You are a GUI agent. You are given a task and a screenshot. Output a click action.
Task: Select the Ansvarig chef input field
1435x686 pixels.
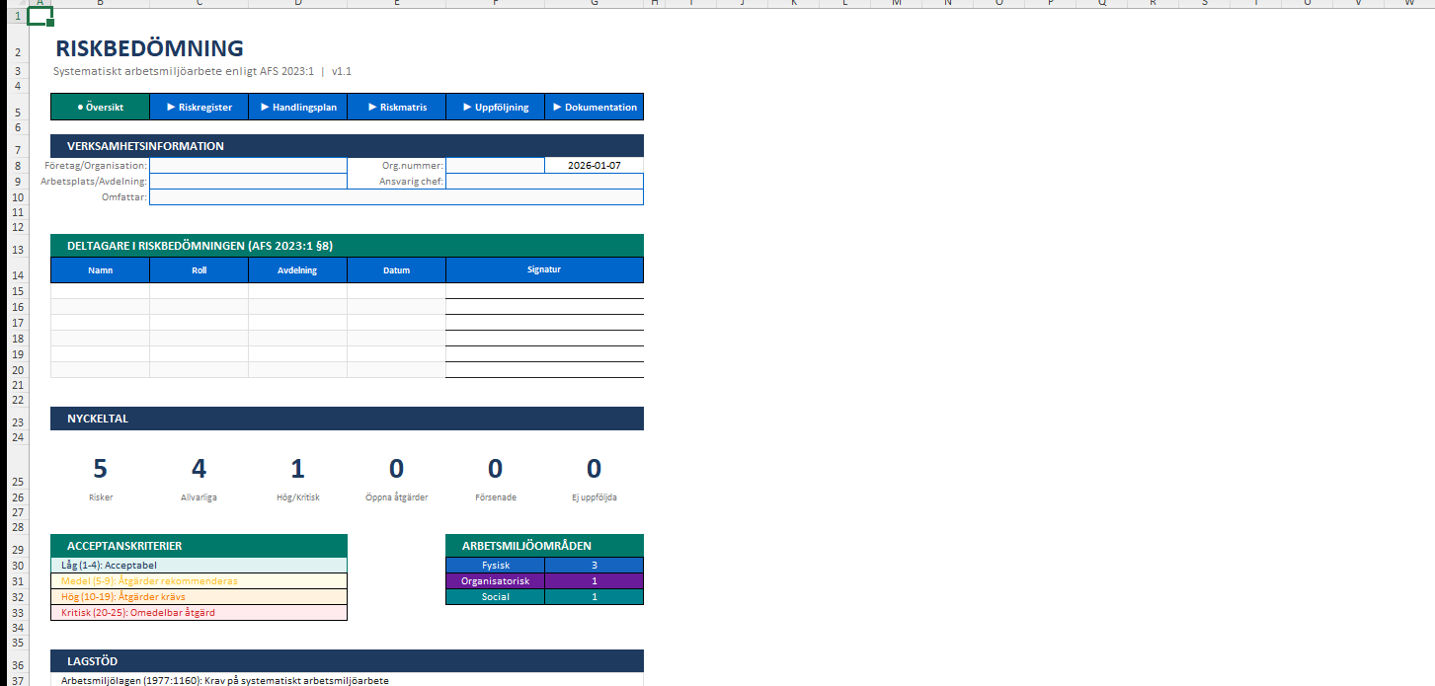pos(544,182)
